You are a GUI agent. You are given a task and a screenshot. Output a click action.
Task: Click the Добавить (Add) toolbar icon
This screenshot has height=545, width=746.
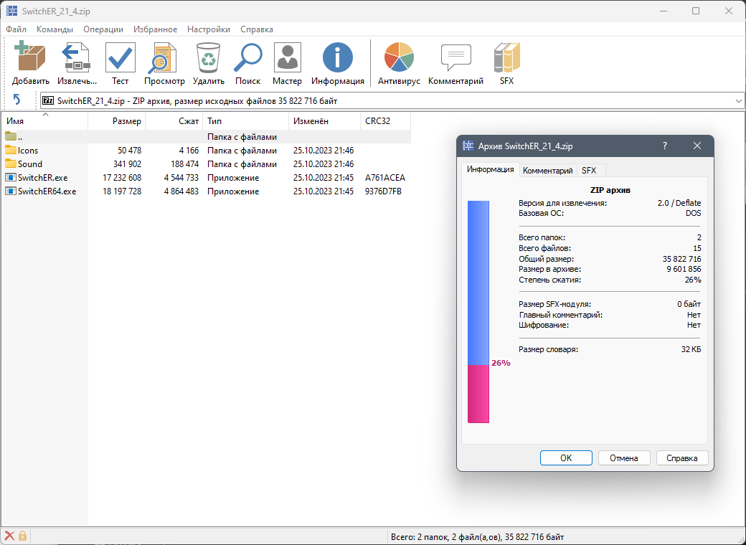pos(30,58)
